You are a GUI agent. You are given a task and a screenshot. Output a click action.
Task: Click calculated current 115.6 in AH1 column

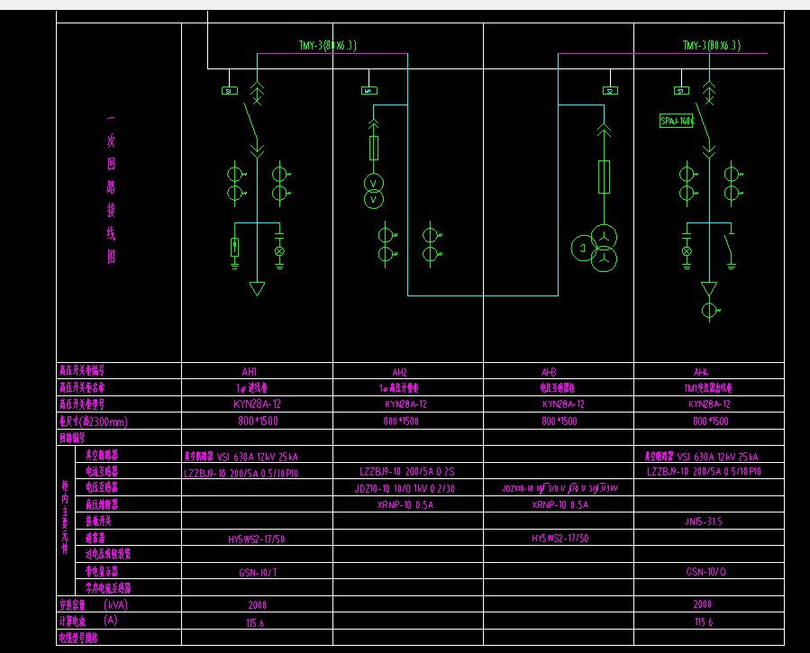(x=255, y=623)
